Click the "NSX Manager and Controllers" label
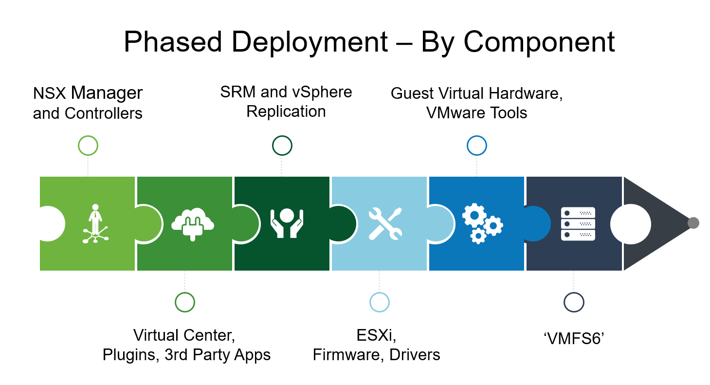This screenshot has height=385, width=710. pyautogui.click(x=88, y=103)
